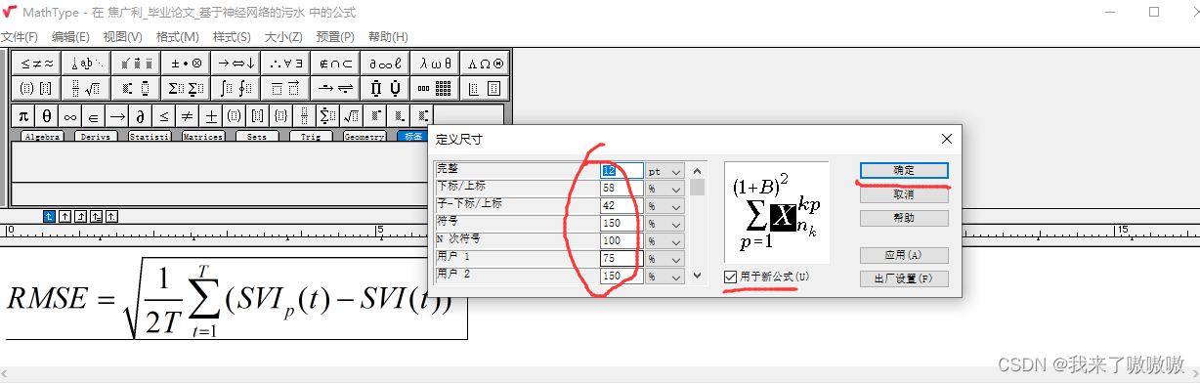Open the 编辑(E) menu

pos(70,37)
